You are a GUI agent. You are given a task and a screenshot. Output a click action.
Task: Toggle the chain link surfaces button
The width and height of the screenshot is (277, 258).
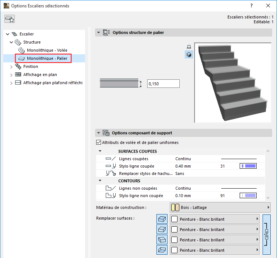click(266, 234)
